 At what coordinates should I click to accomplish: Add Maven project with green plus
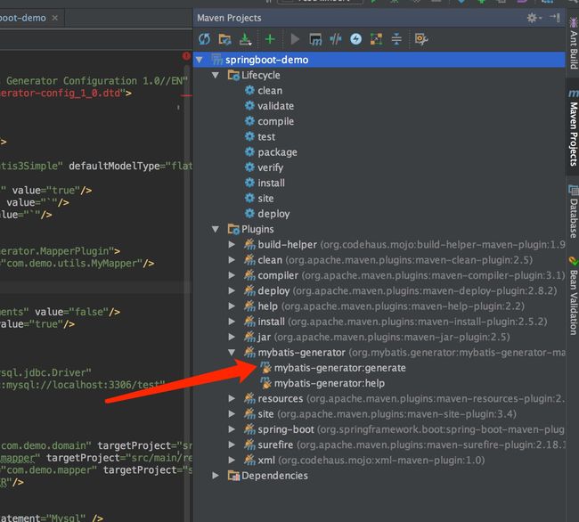tap(270, 39)
